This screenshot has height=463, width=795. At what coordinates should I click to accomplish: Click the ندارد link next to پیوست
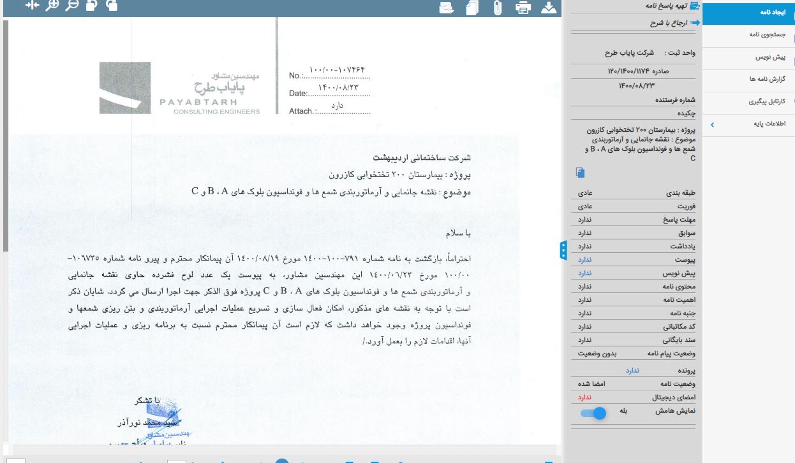(585, 260)
